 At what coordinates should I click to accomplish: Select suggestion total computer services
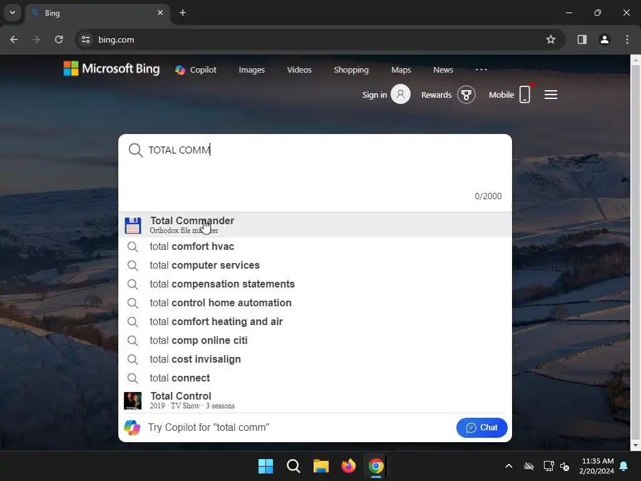pos(315,266)
